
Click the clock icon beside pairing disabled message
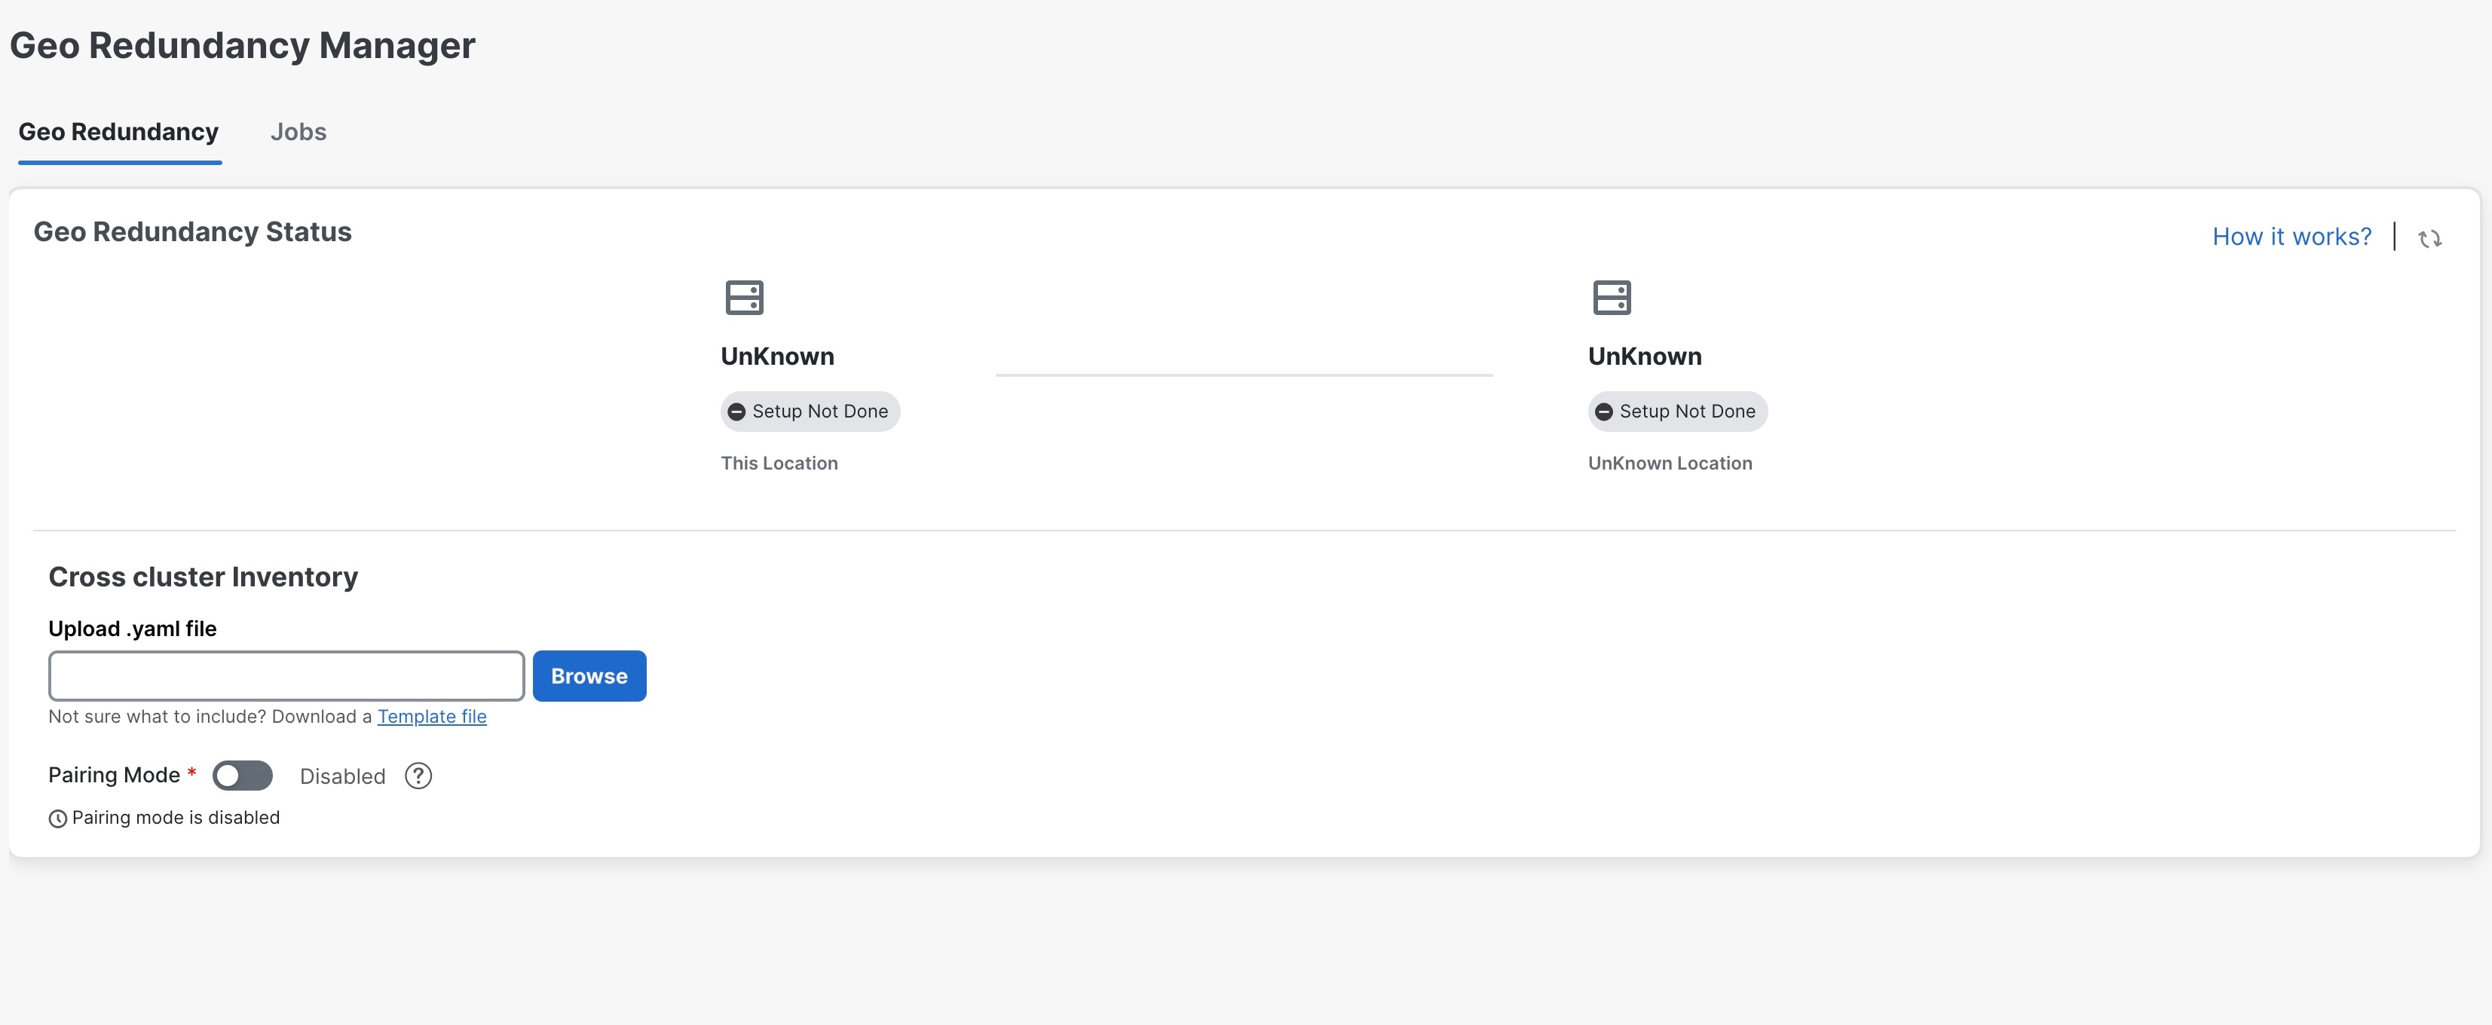[58, 819]
